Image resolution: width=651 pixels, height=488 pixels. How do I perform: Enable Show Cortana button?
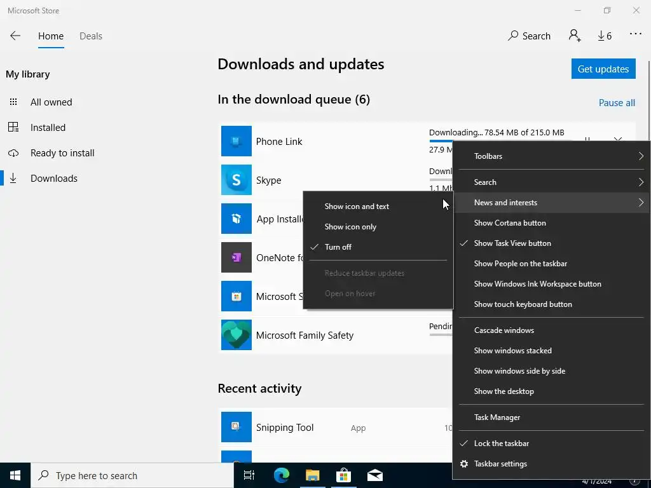click(x=551, y=223)
